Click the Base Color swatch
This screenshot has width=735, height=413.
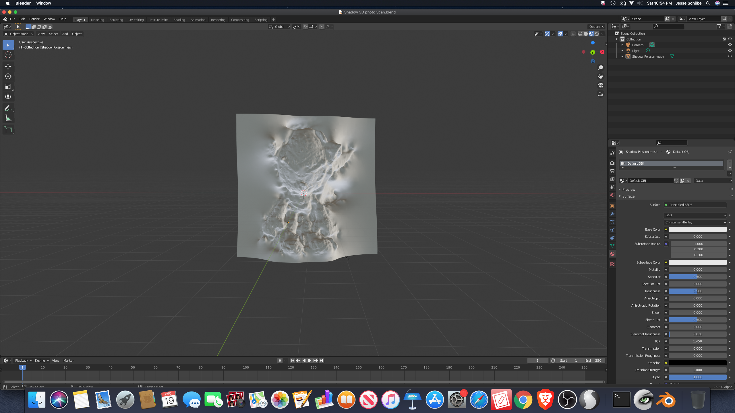(x=697, y=229)
